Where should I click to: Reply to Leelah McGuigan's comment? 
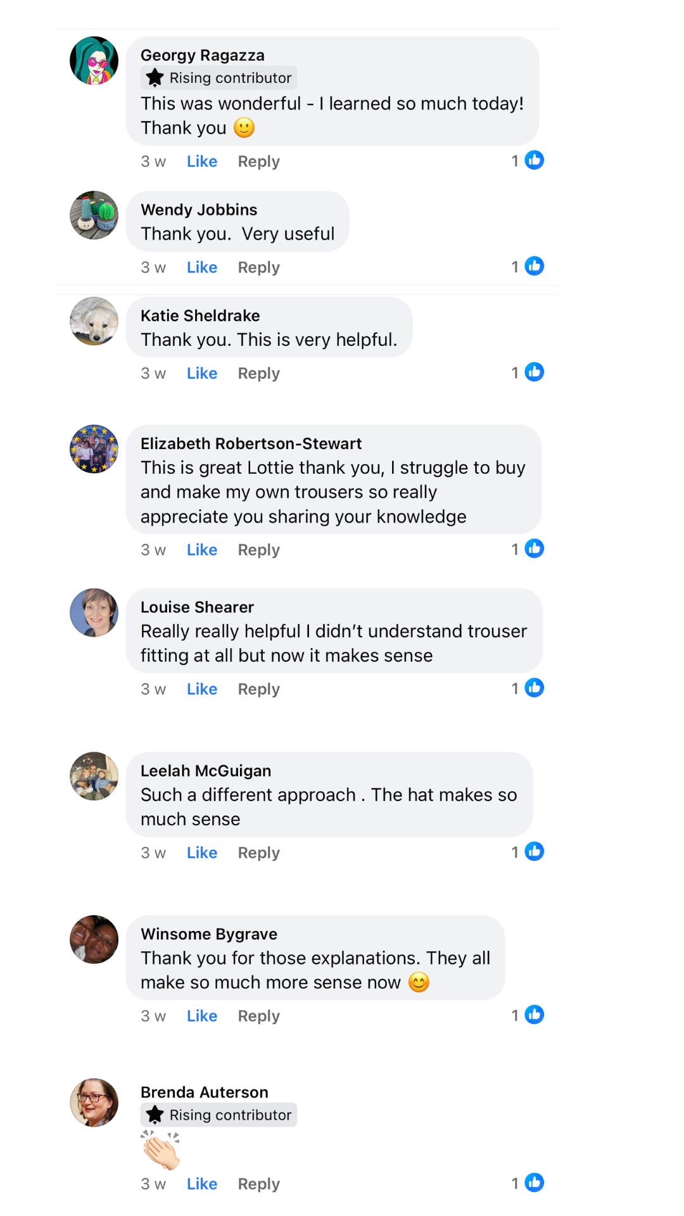pos(258,852)
